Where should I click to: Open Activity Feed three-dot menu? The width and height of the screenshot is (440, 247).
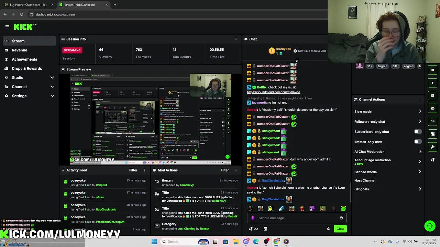click(x=144, y=170)
